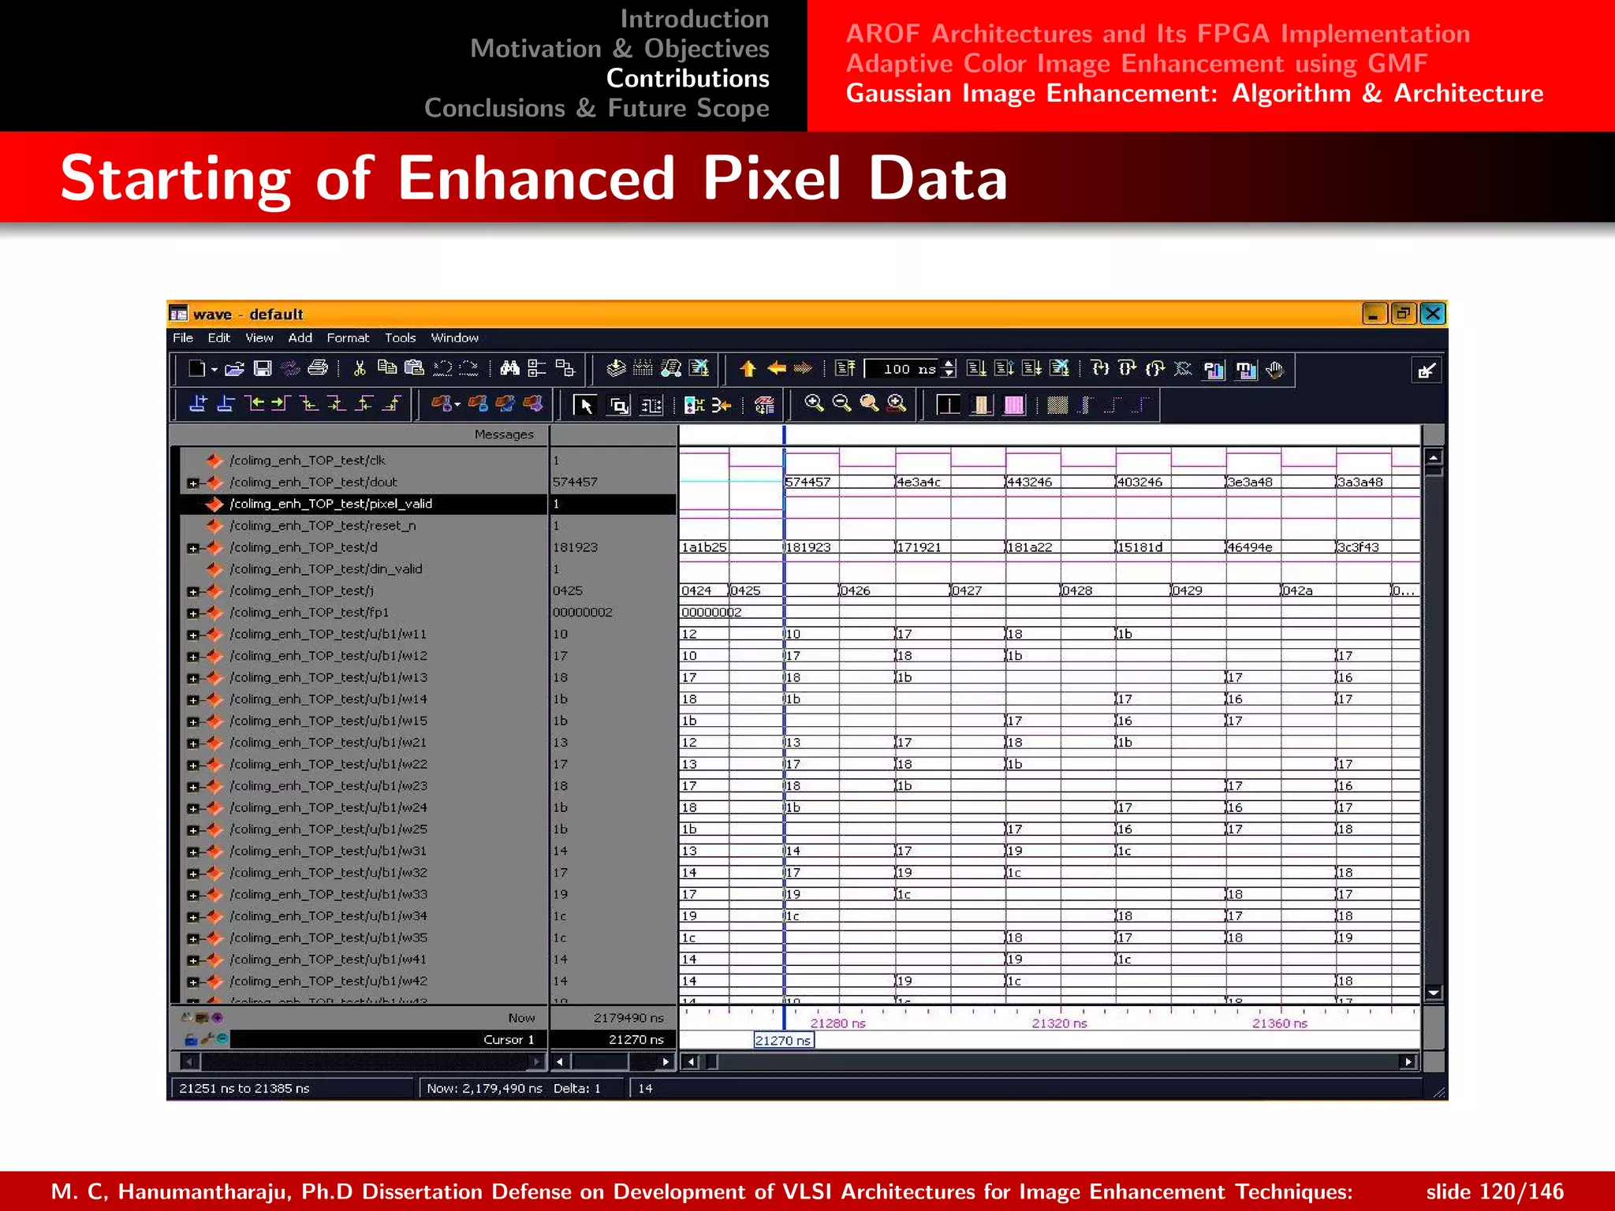
Task: Open the View menu
Action: pyautogui.click(x=259, y=337)
